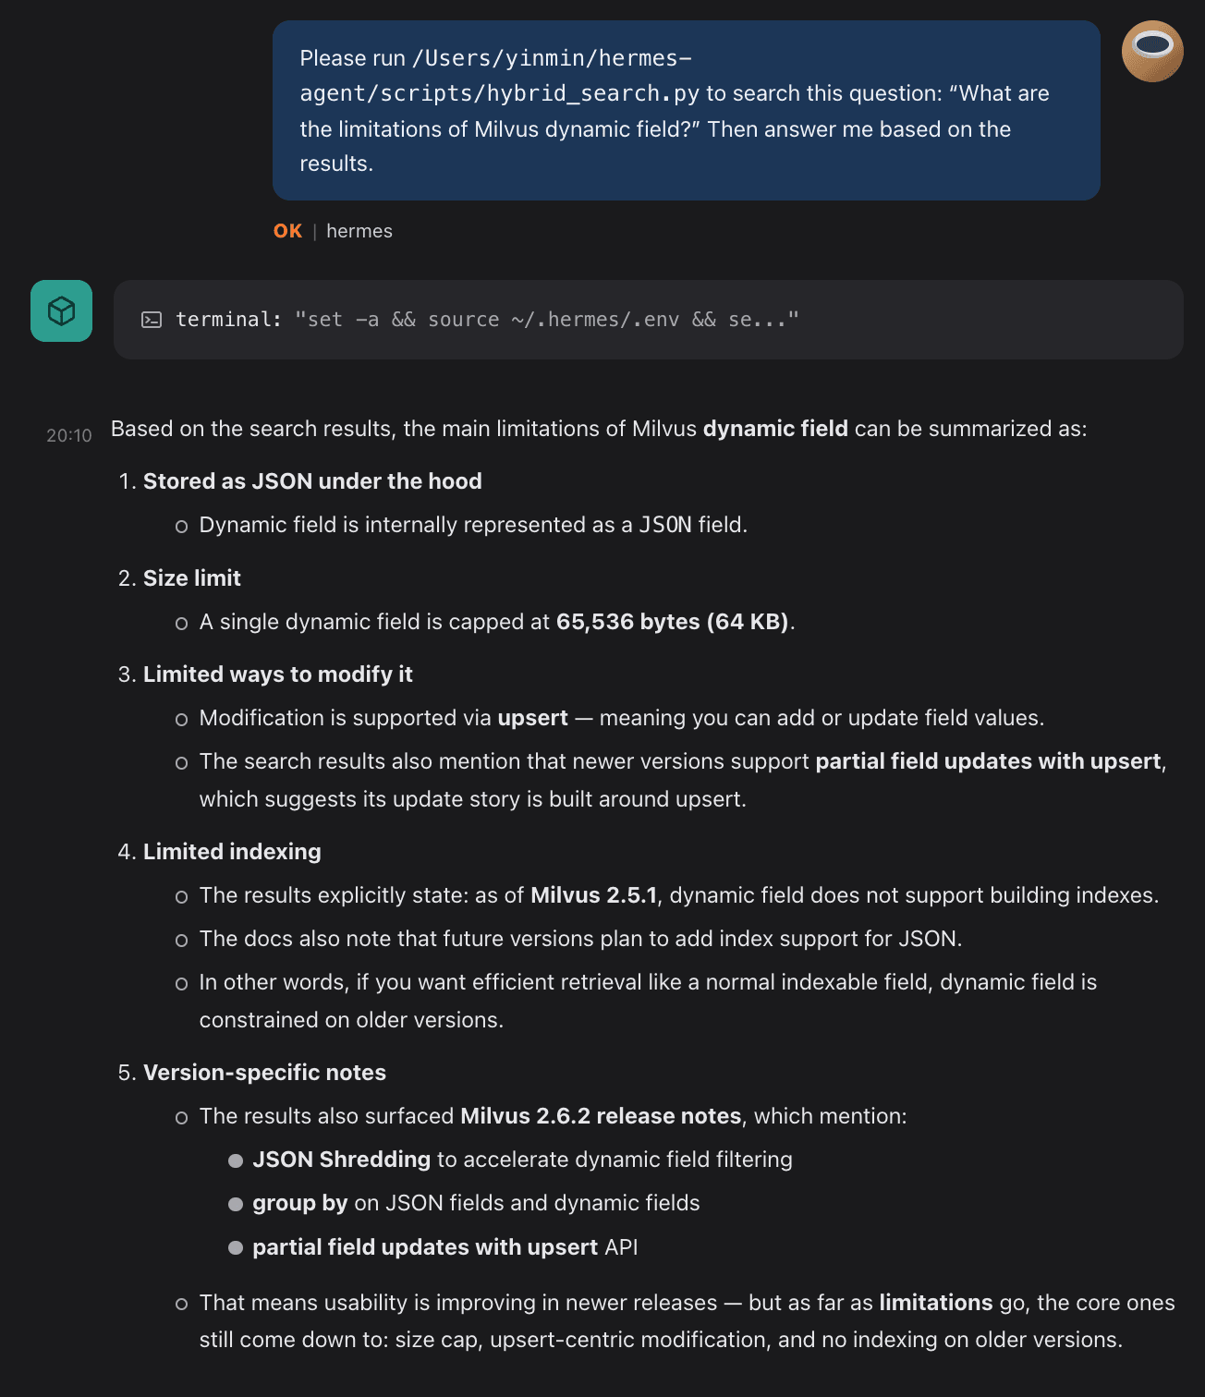This screenshot has width=1205, height=1397.
Task: Click the teal cube assistant icon
Action: click(61, 311)
